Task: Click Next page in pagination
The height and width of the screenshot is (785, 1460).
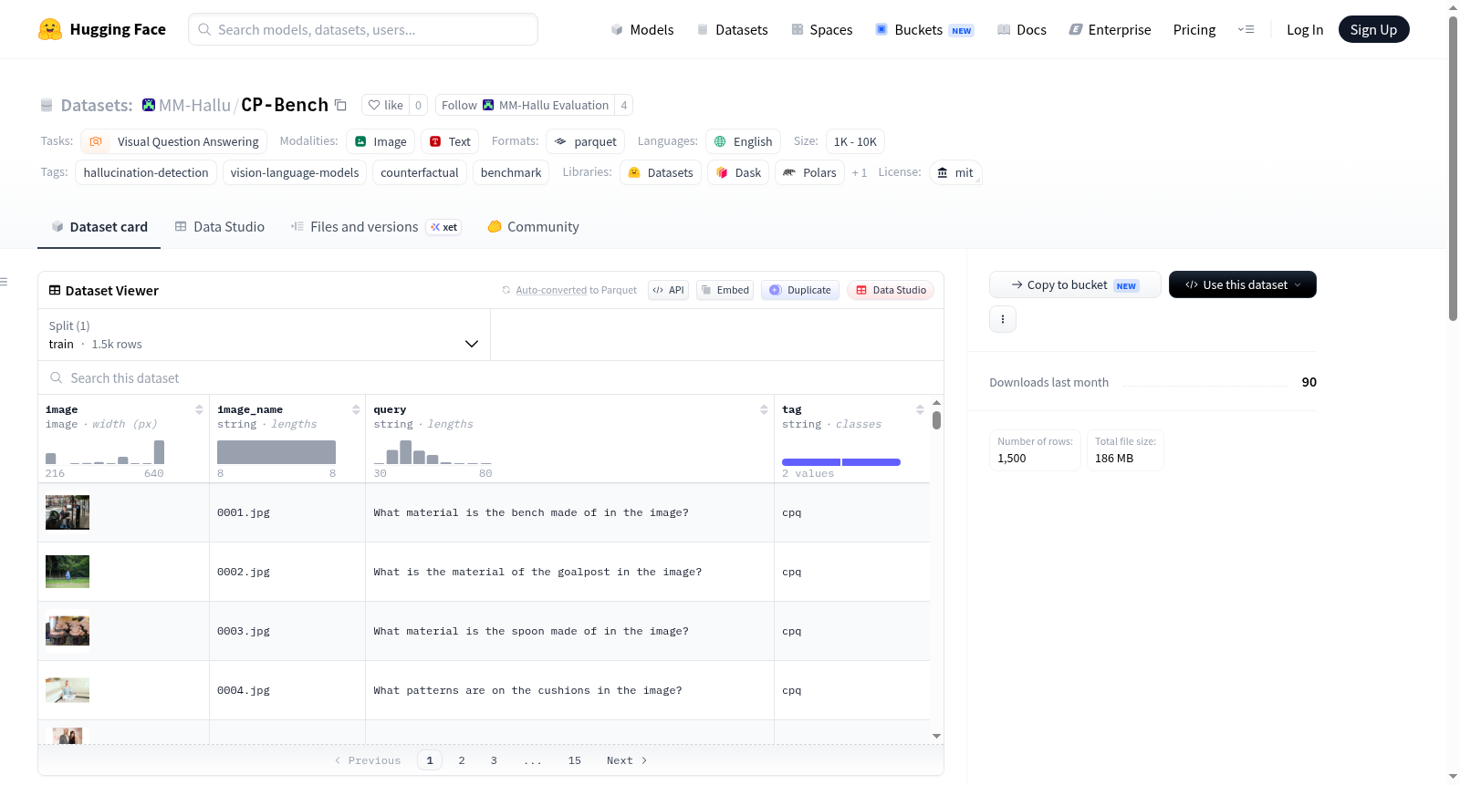Action: click(627, 760)
